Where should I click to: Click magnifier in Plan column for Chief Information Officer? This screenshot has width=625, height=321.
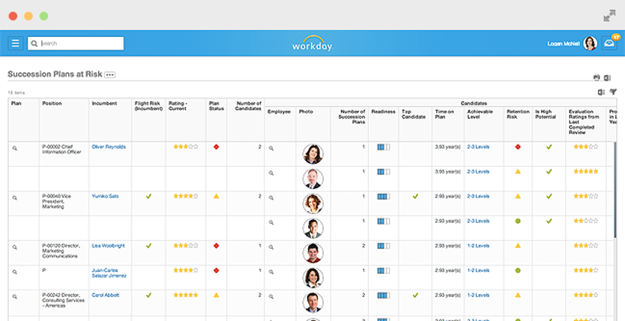[15, 148]
